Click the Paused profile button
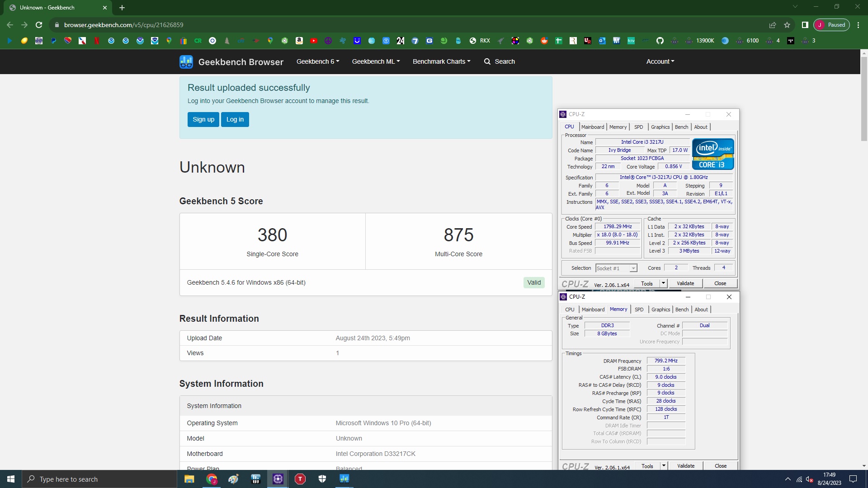868x488 pixels. (831, 25)
